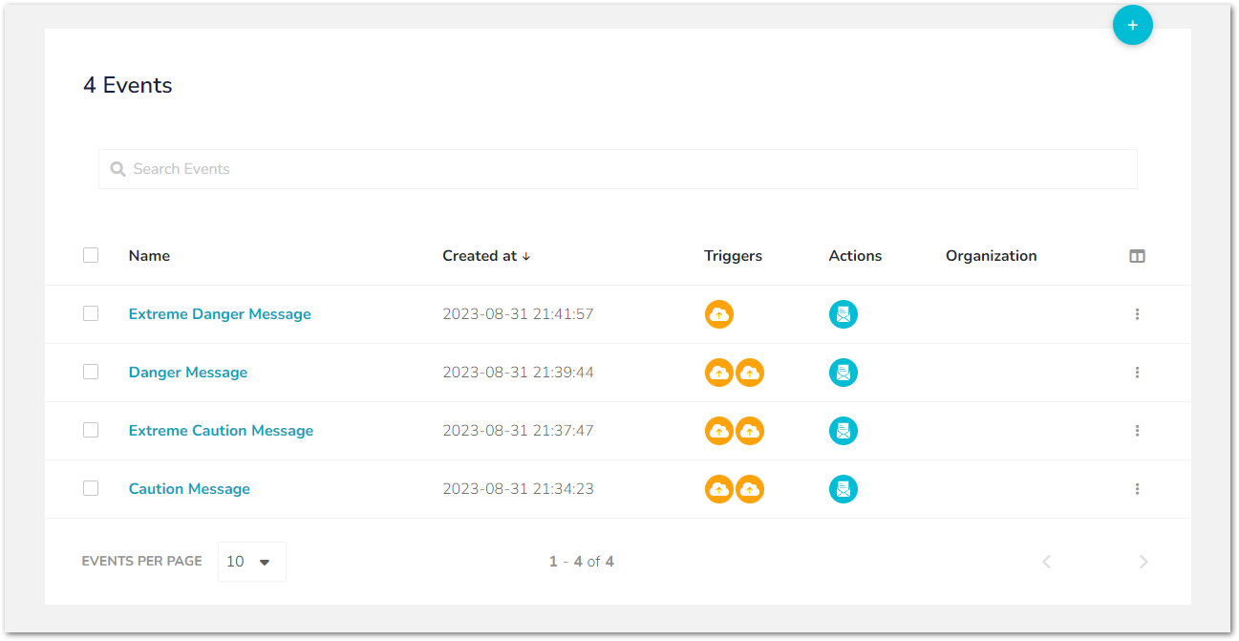Open the row options menu for Danger Message

[x=1137, y=372]
